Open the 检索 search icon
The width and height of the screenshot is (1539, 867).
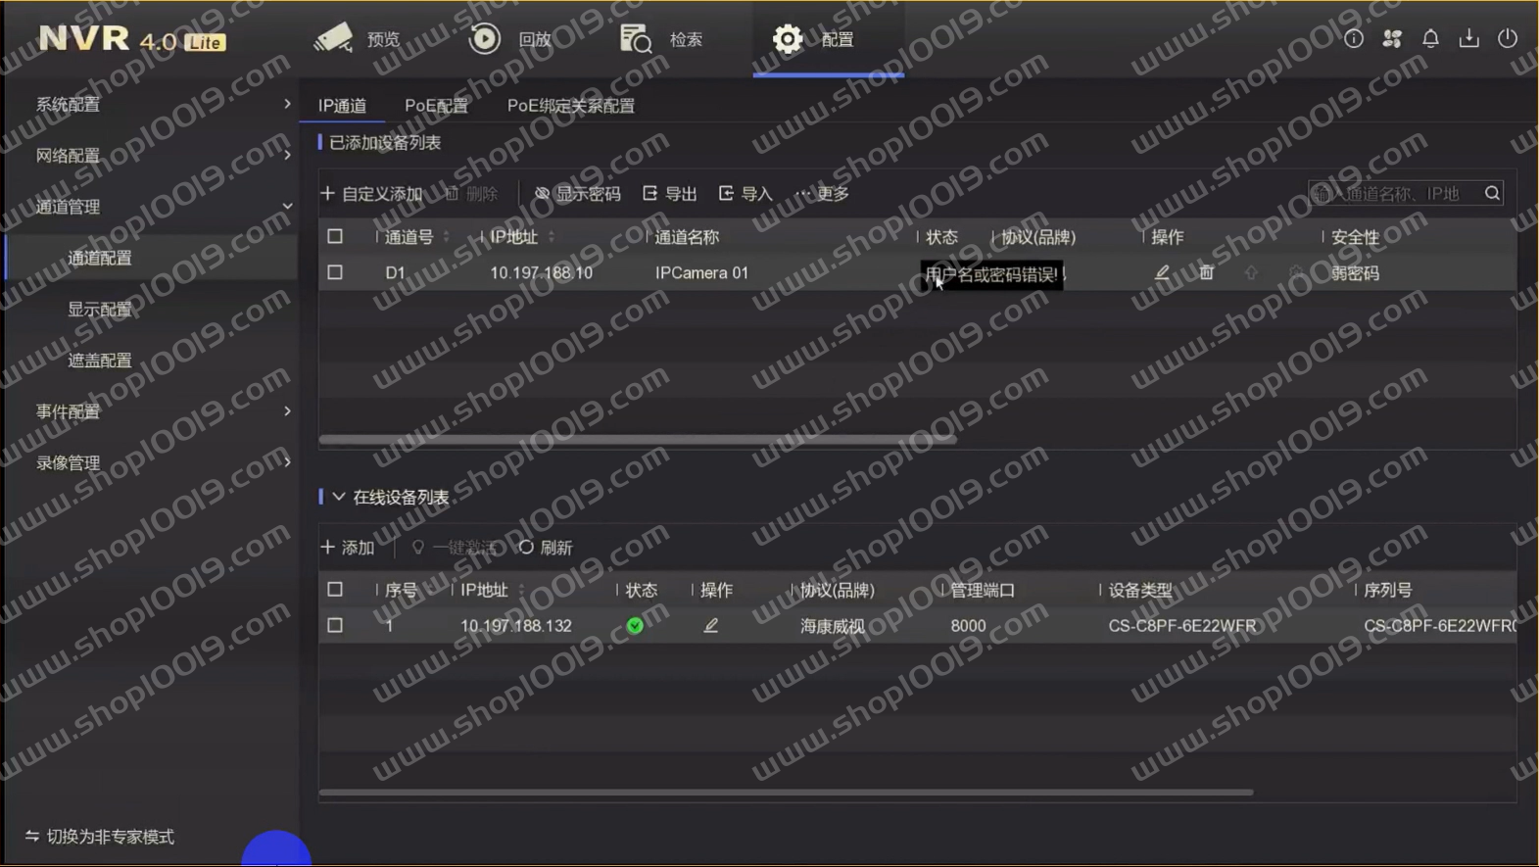click(x=636, y=38)
